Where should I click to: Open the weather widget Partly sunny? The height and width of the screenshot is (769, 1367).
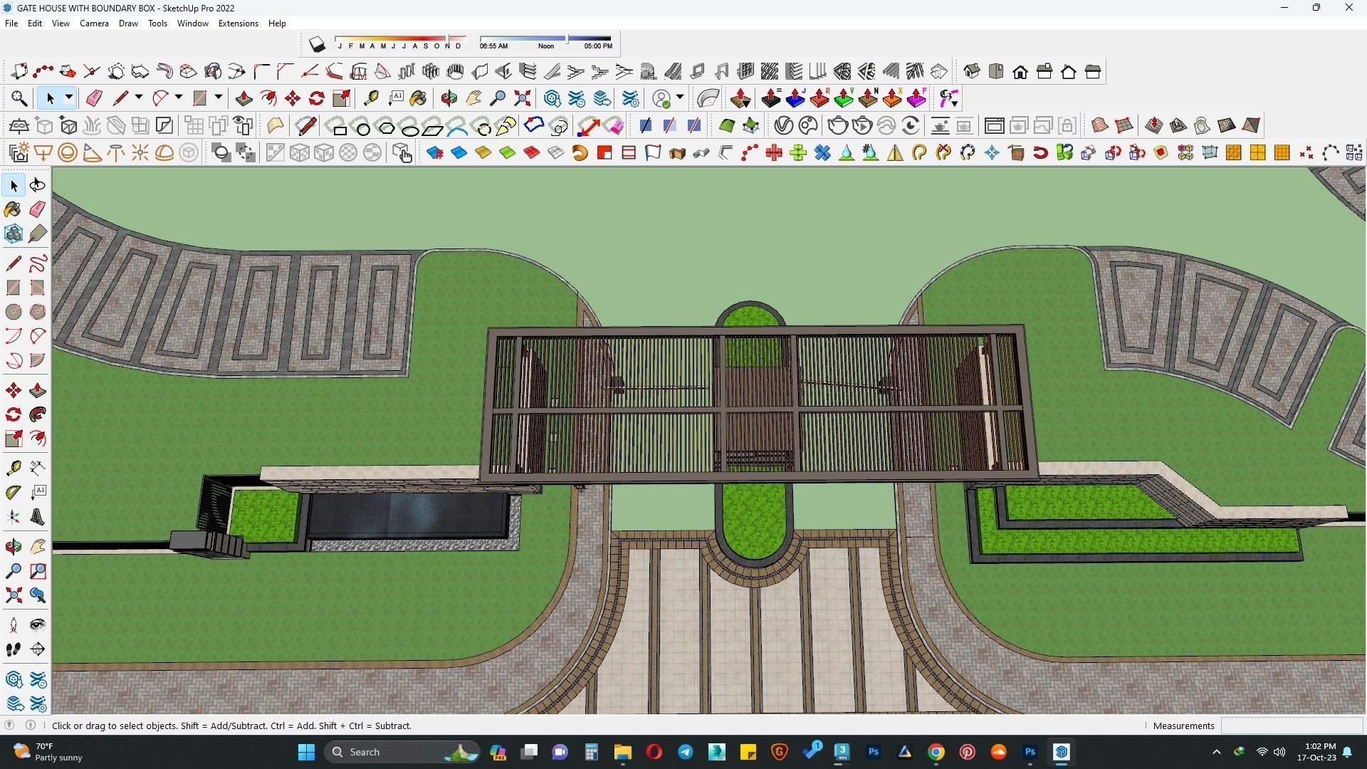[48, 752]
